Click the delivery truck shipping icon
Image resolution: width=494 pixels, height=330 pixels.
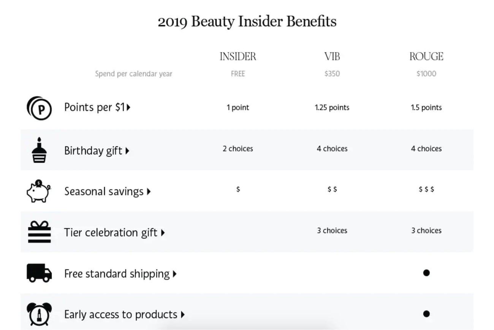pos(39,273)
